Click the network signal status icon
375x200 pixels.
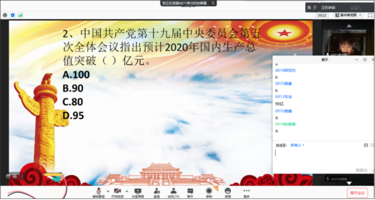(20, 15)
